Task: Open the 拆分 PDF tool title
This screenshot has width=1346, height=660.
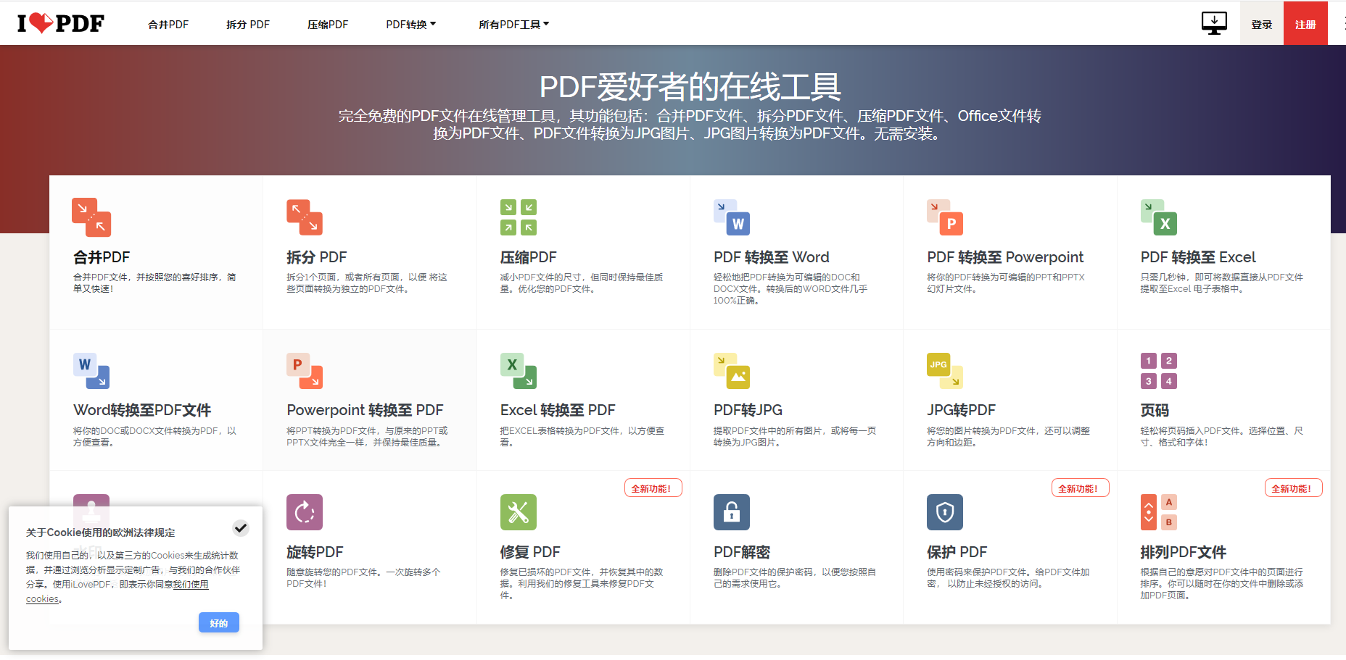Action: click(317, 257)
